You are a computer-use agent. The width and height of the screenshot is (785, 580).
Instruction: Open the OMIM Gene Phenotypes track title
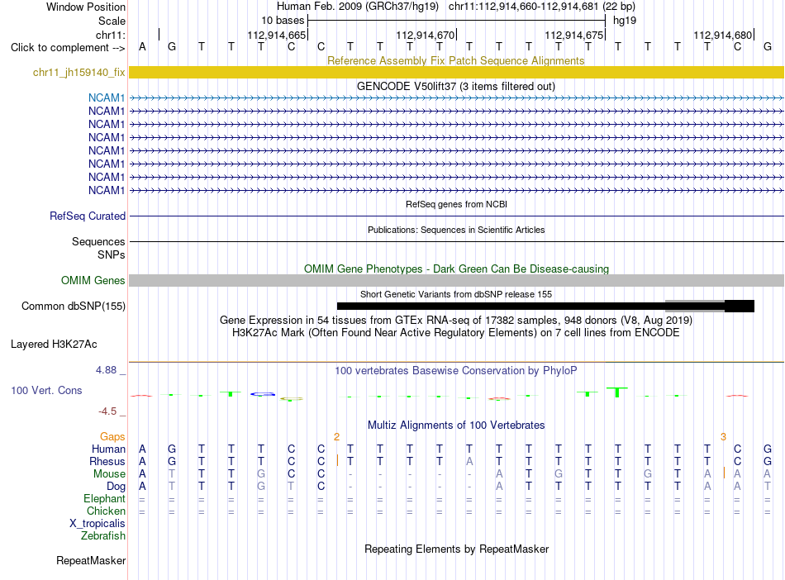(x=456, y=269)
